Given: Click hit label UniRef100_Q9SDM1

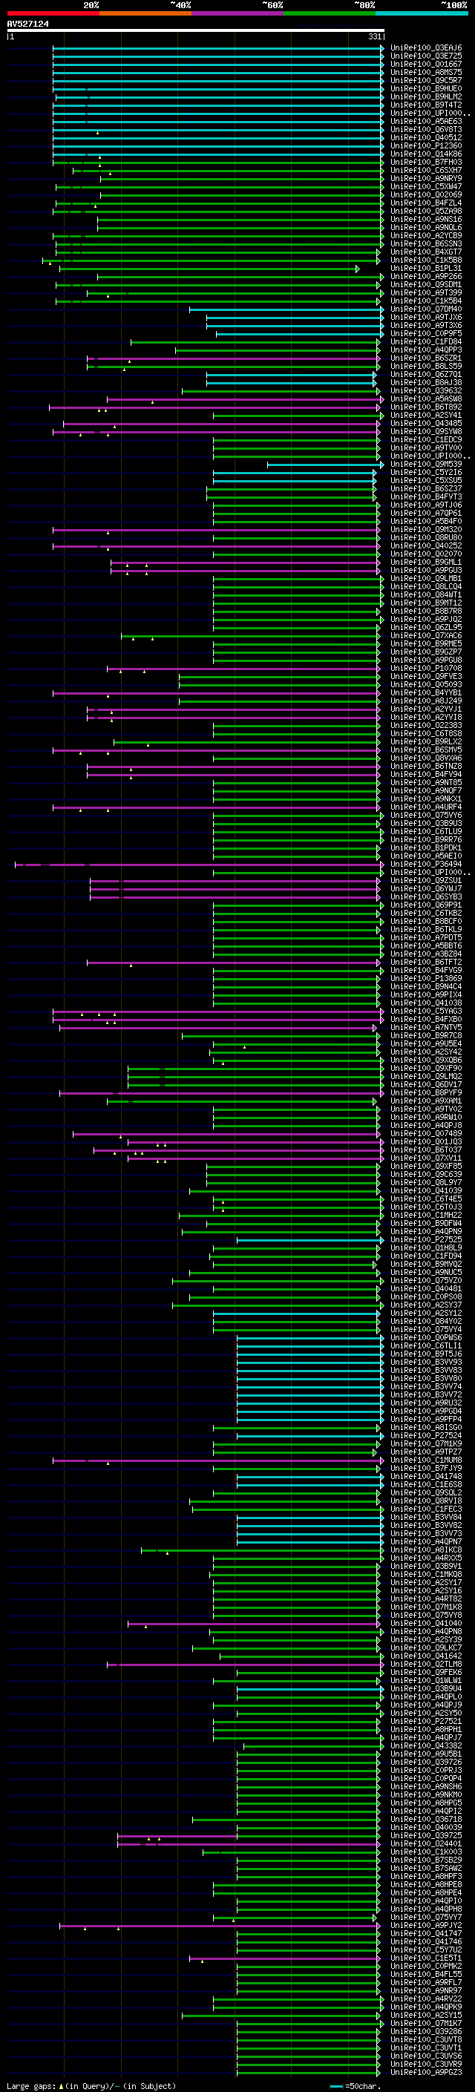Looking at the screenshot, I should pyautogui.click(x=426, y=284).
